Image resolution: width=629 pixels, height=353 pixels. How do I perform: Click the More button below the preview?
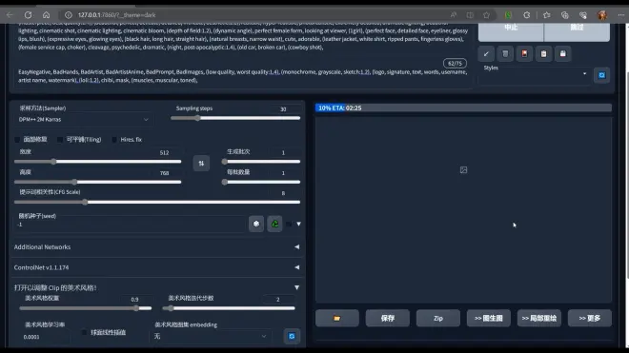pyautogui.click(x=590, y=318)
